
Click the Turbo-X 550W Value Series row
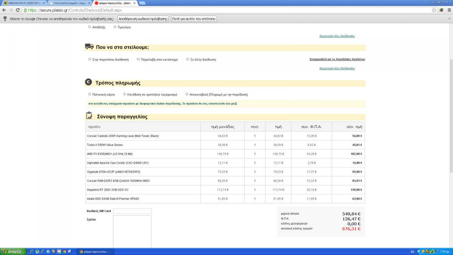click(225, 145)
